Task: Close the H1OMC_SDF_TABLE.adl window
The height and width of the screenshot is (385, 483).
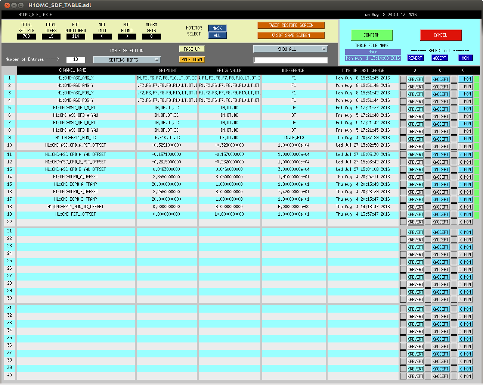Action: [x=7, y=5]
